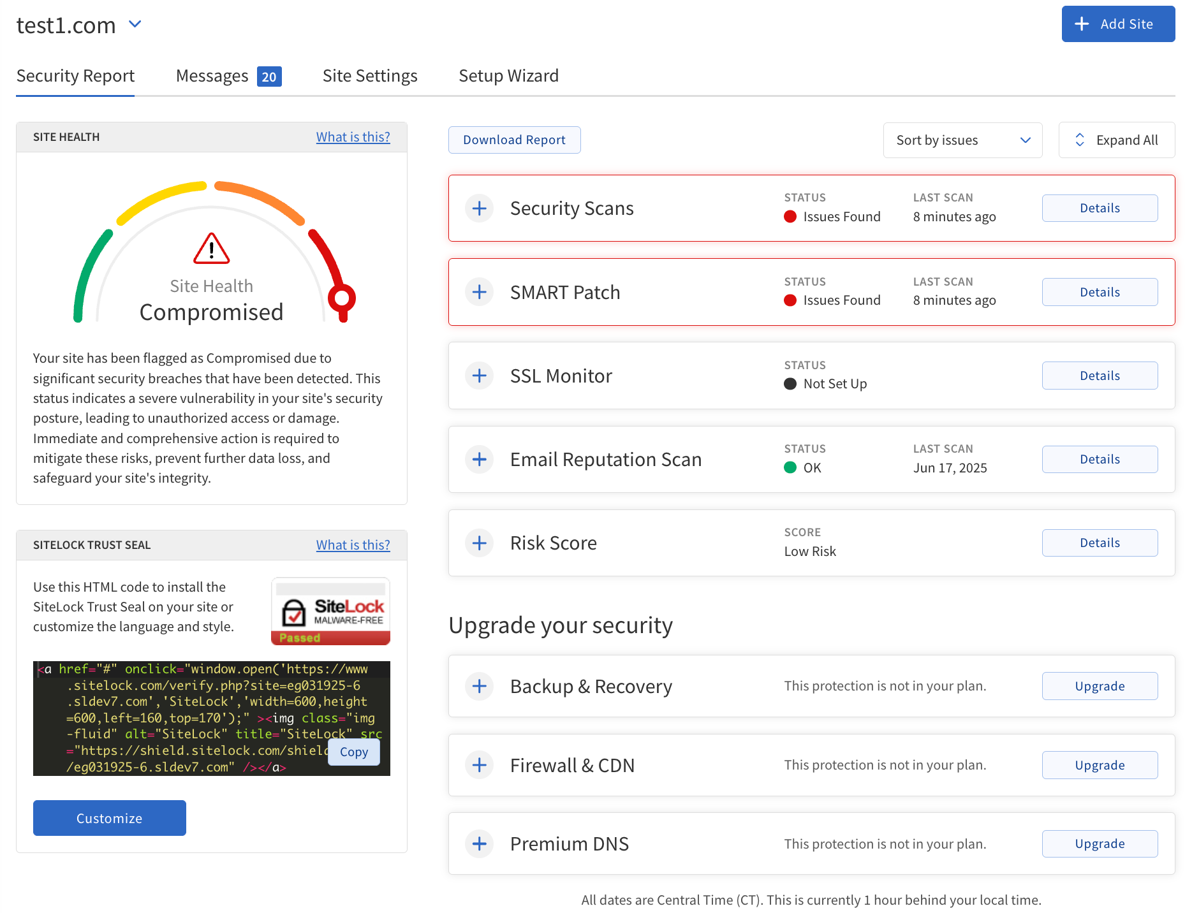Click the red gauge needle indicator

pos(342,300)
